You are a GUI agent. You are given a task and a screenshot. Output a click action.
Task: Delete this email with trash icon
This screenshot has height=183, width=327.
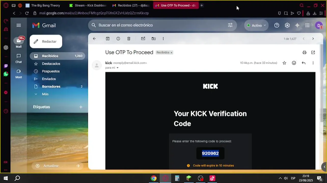click(x=129, y=39)
